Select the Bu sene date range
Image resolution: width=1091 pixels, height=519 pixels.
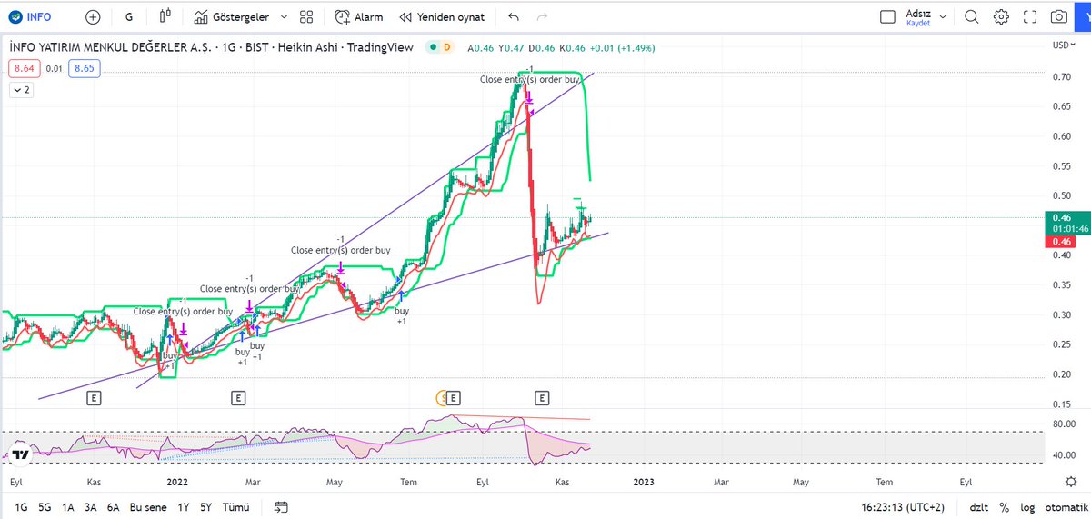(149, 506)
